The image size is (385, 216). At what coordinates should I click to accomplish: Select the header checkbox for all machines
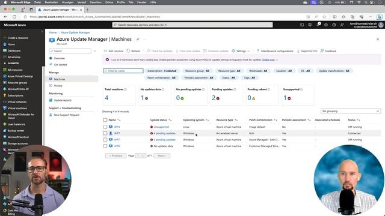(x=105, y=120)
